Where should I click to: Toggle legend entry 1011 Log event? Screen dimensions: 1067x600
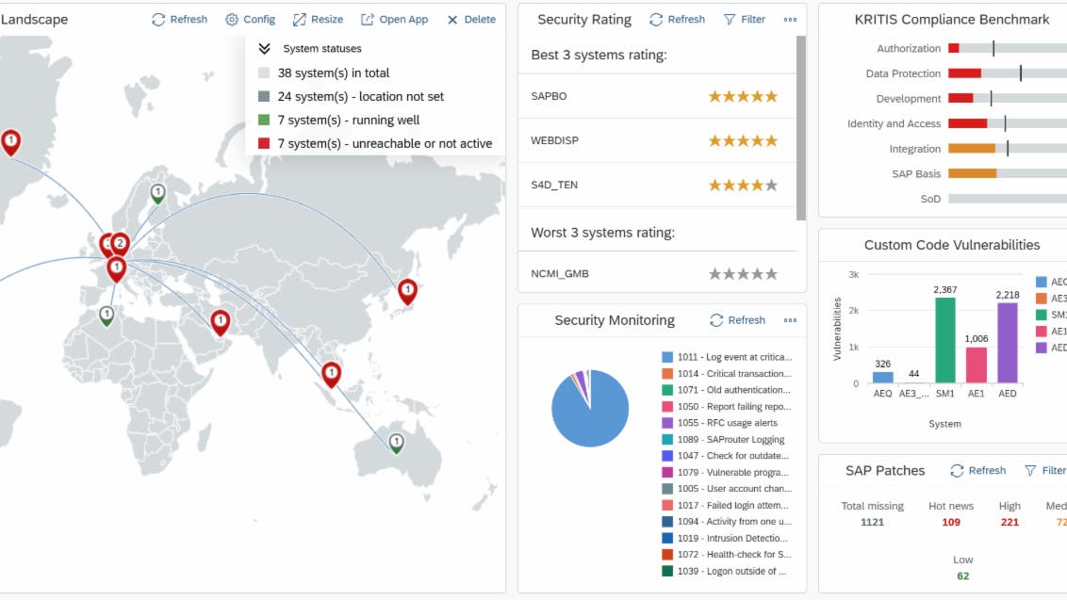tap(727, 358)
